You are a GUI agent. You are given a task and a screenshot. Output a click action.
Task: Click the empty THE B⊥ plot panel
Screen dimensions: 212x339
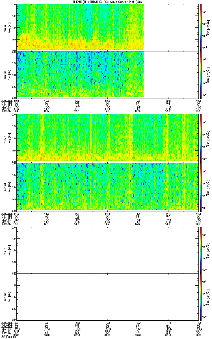(107, 250)
